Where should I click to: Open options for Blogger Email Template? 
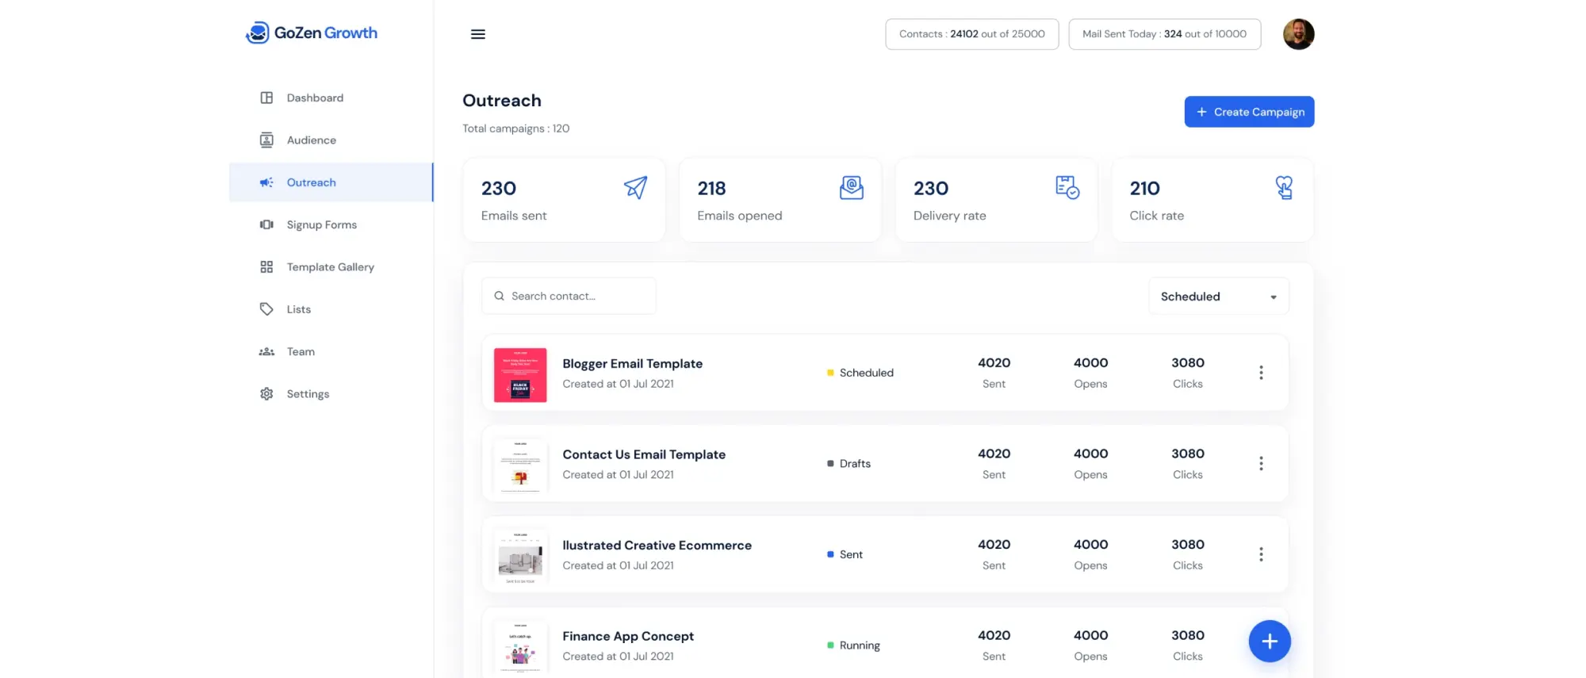1261,373
